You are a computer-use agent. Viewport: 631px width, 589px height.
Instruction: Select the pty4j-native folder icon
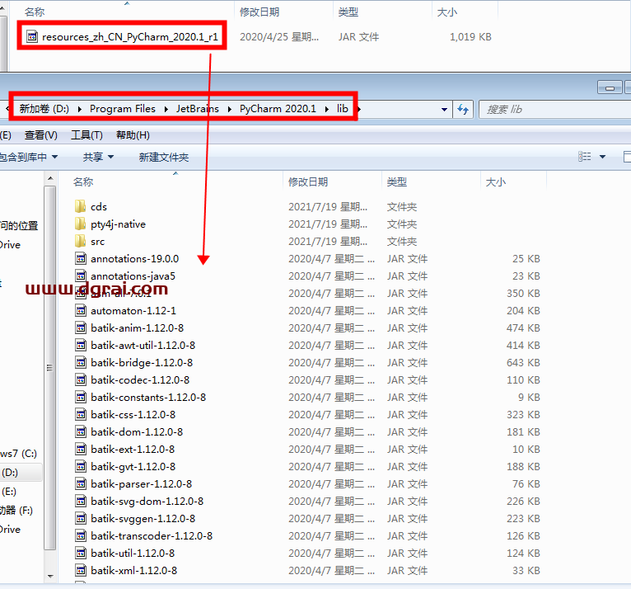point(80,224)
